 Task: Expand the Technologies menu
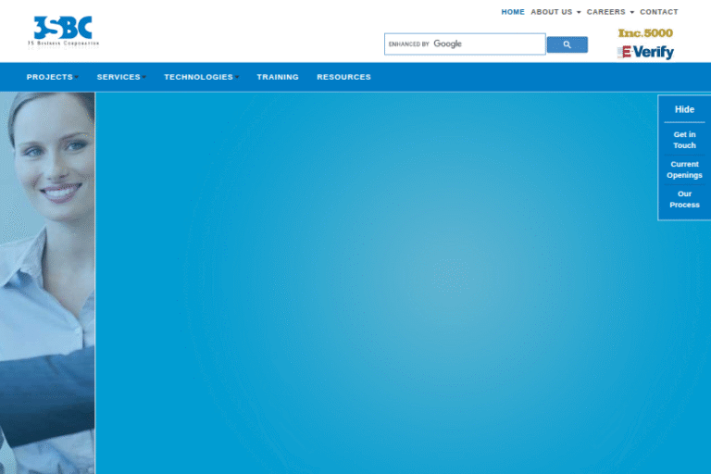pos(201,77)
